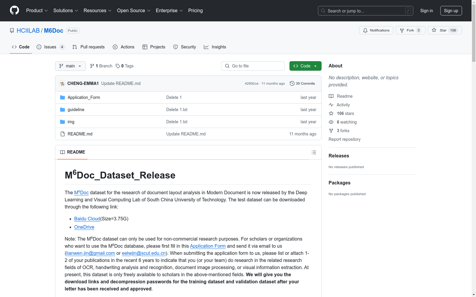Open the GitHub homepage logo

tap(14, 10)
